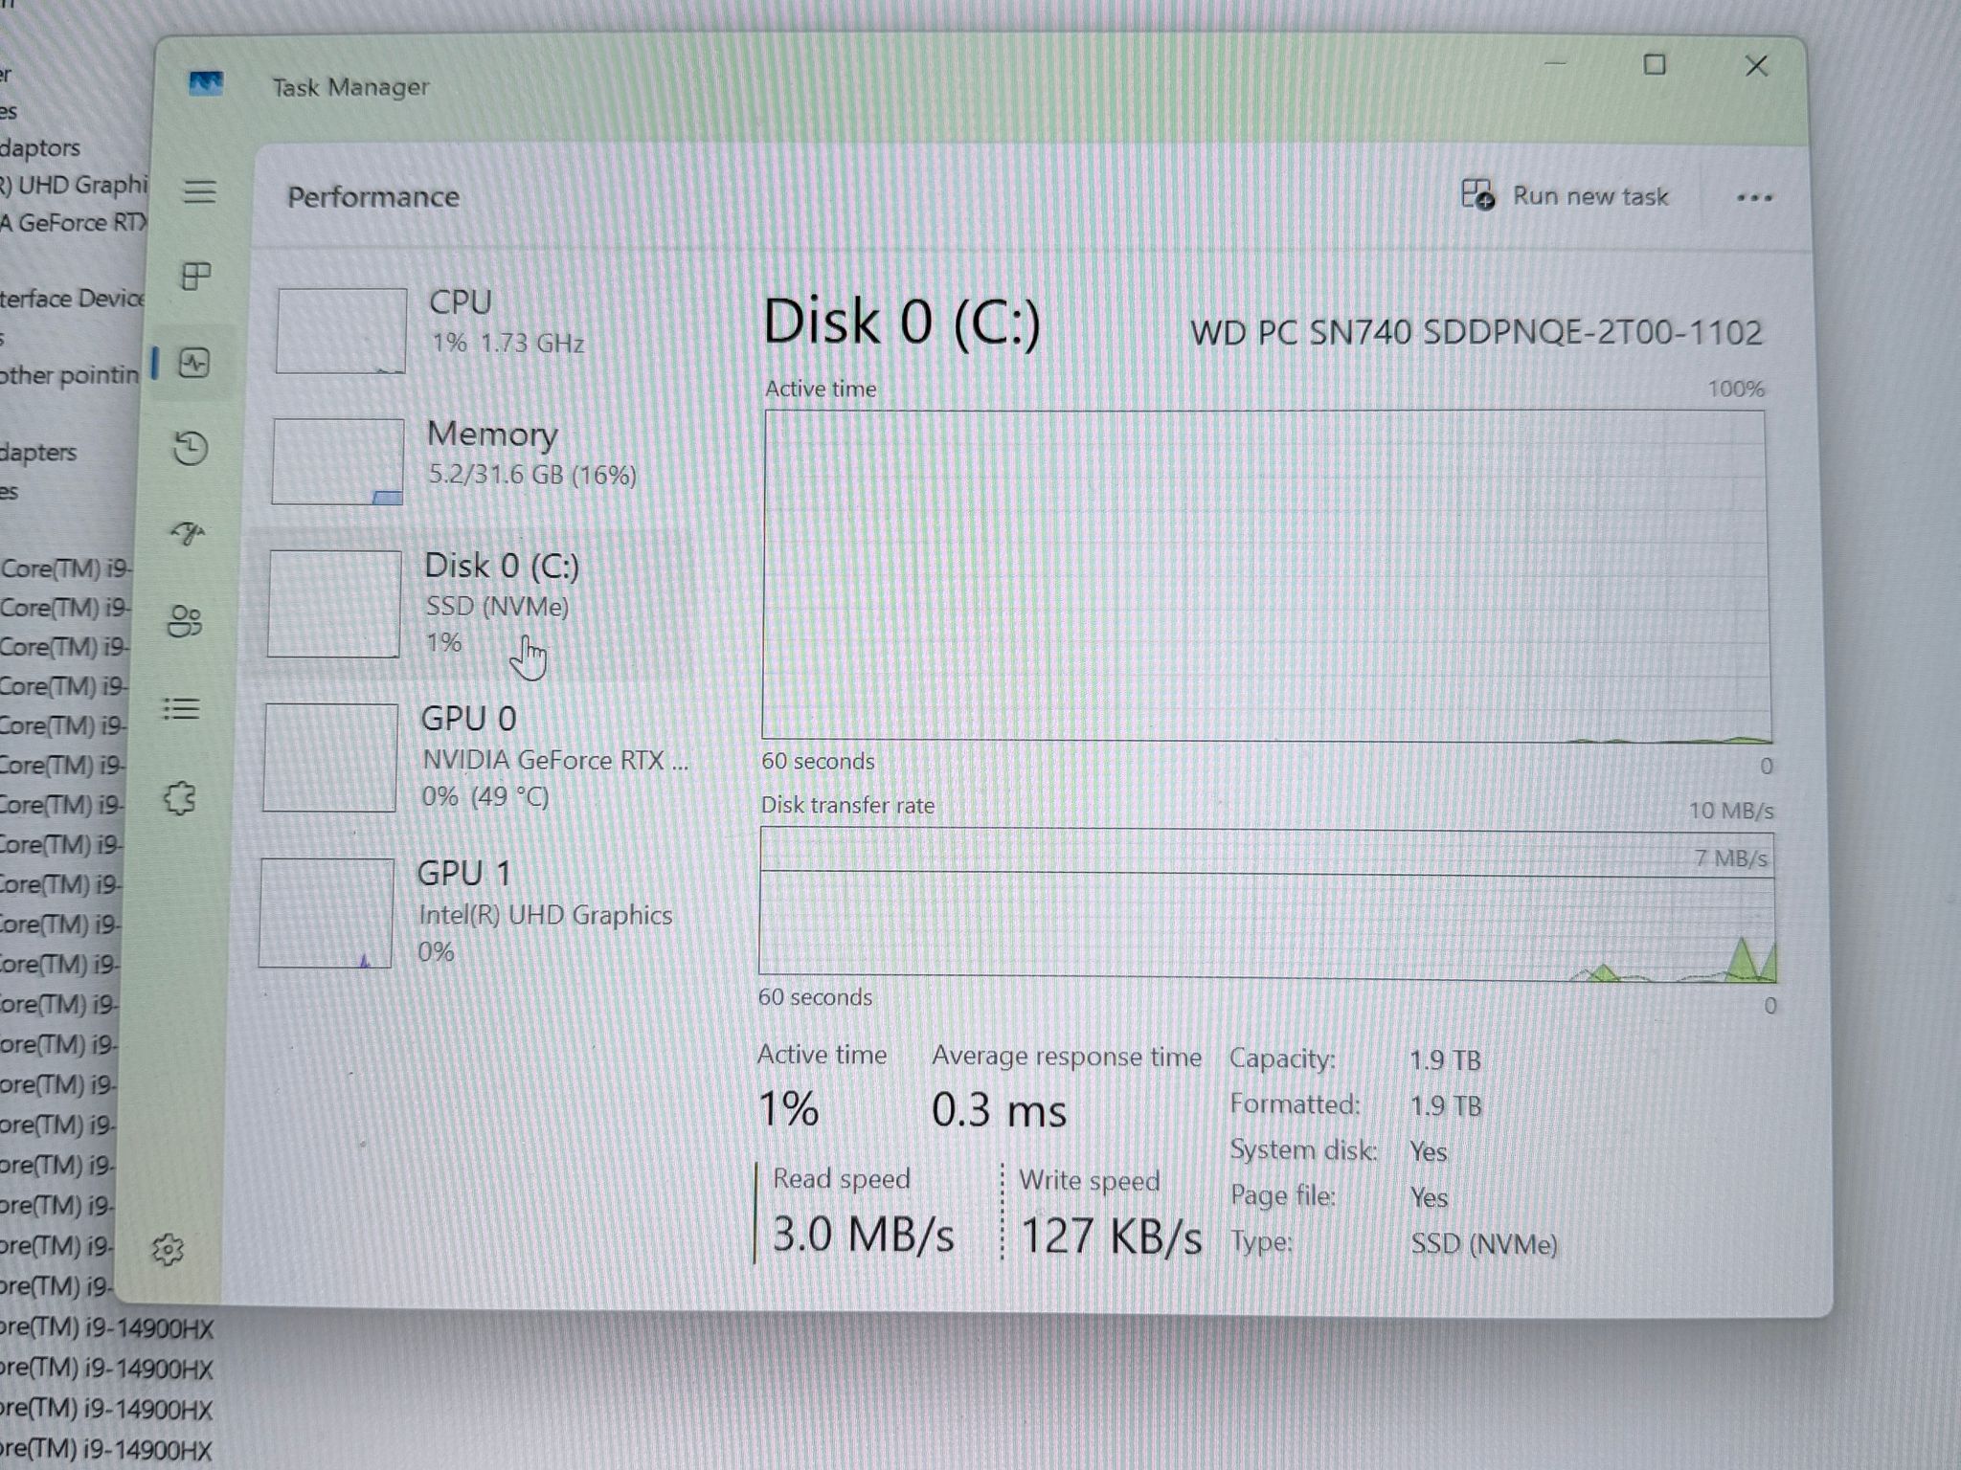Screen dimensions: 1961x1470
Task: Open the Processes page icon
Action: pos(196,277)
